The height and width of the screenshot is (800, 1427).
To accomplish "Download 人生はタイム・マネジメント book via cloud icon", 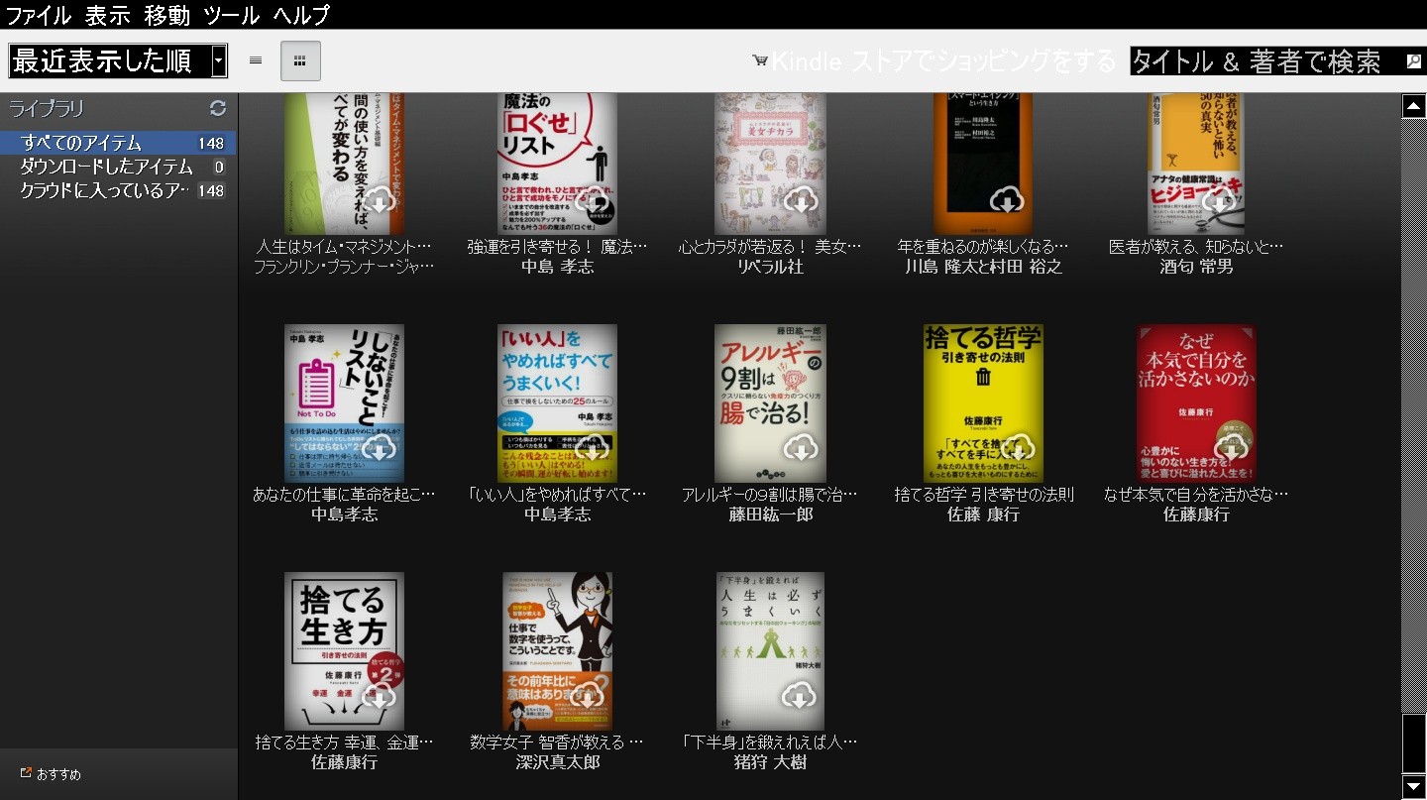I will [381, 200].
